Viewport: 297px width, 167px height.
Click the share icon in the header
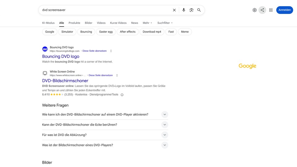click(x=262, y=10)
